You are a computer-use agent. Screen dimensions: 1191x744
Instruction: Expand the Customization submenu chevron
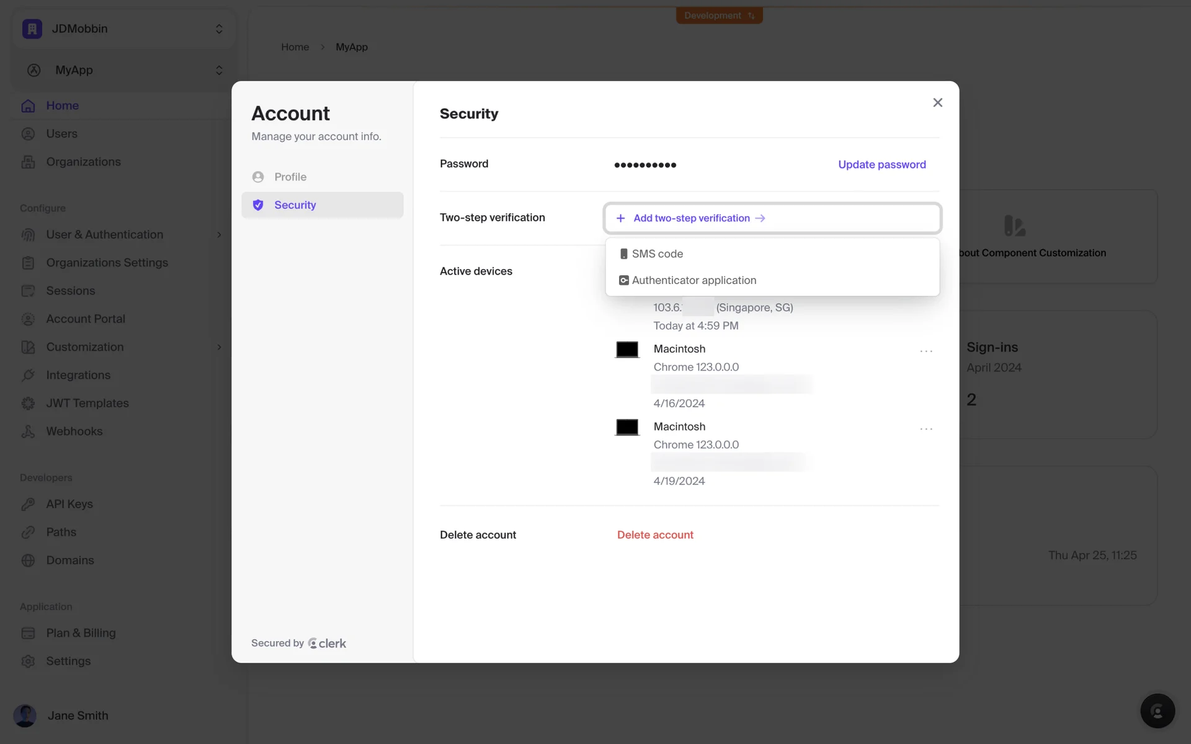click(x=218, y=347)
